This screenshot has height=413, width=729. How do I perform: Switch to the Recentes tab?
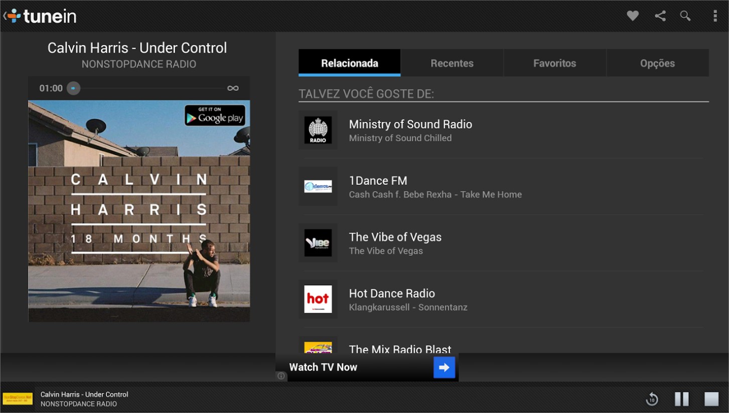point(452,63)
